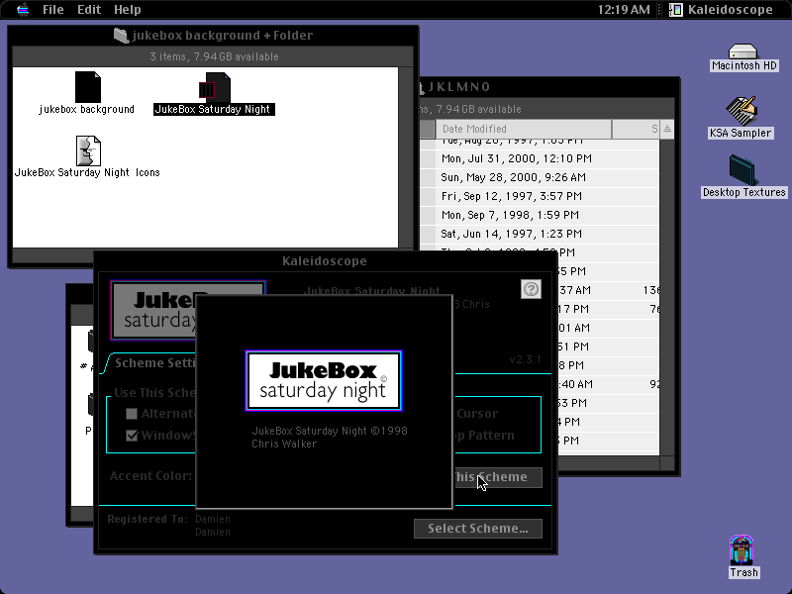792x594 pixels.
Task: Uncheck the Windows checkbox in Kaleidoscope
Action: pos(132,436)
